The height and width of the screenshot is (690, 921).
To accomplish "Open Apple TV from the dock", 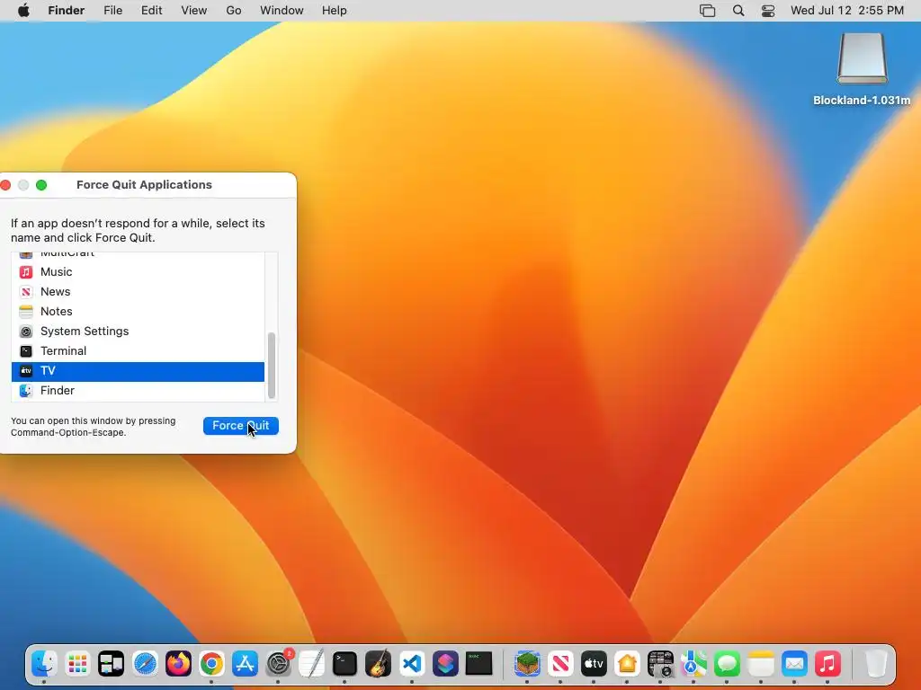I will 594,664.
